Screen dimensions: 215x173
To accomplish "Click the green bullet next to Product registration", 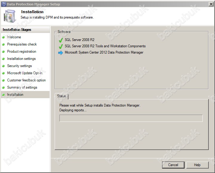I will (3, 51).
